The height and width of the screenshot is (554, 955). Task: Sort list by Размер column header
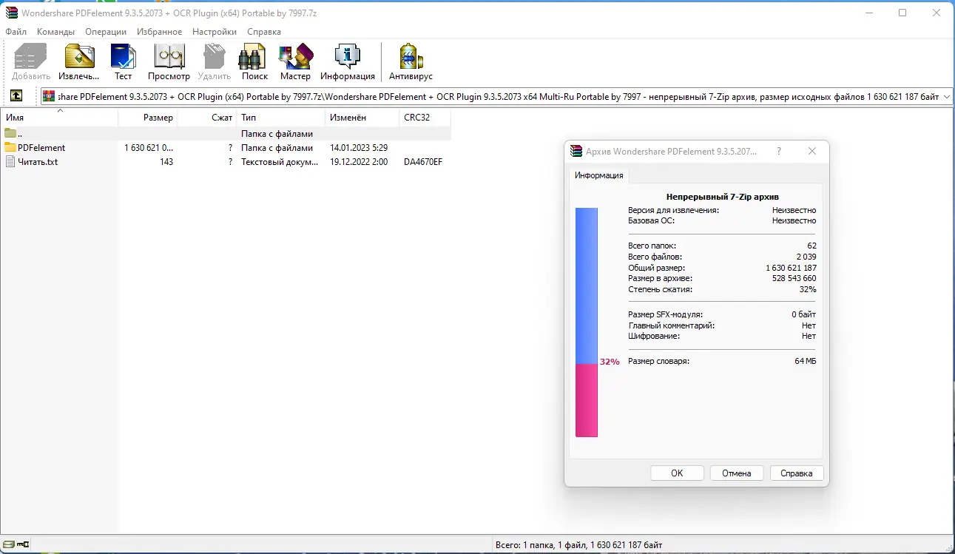pos(148,118)
